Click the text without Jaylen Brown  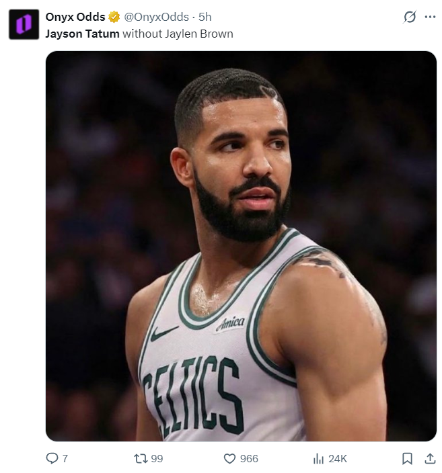[178, 34]
